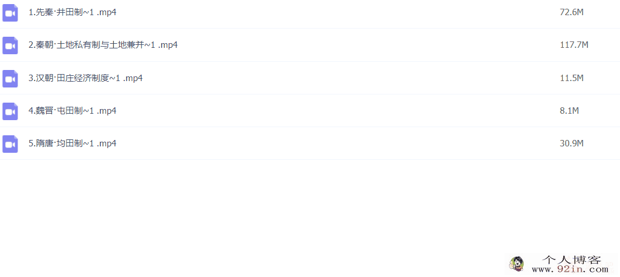Image resolution: width=620 pixels, height=277 pixels.
Task: Click the 117.7M file size label
Action: click(x=574, y=45)
